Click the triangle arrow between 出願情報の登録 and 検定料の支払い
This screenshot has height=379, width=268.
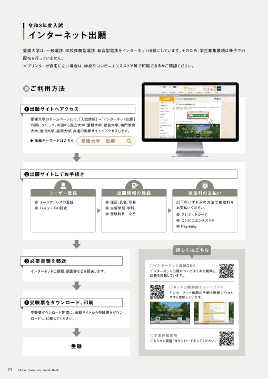[170, 211]
